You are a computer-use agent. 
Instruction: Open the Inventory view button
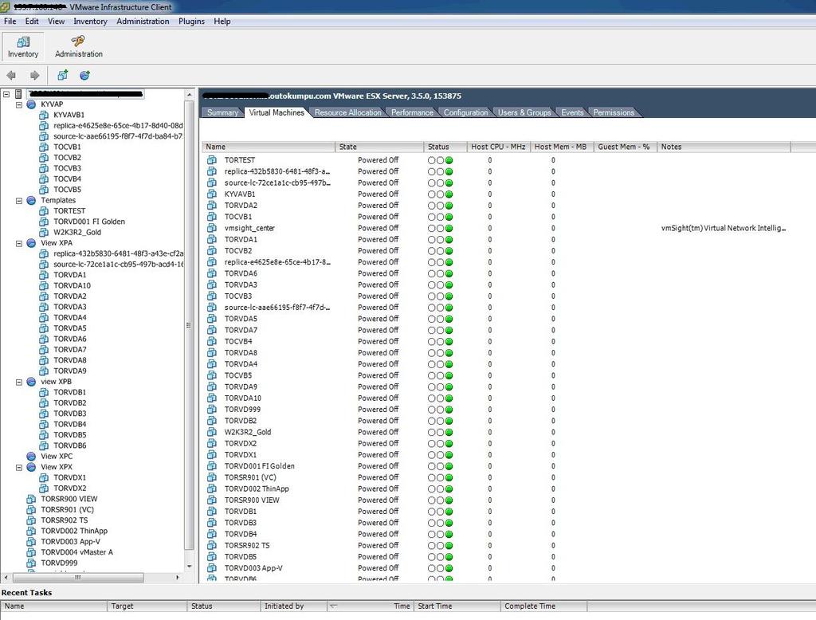pyautogui.click(x=23, y=46)
